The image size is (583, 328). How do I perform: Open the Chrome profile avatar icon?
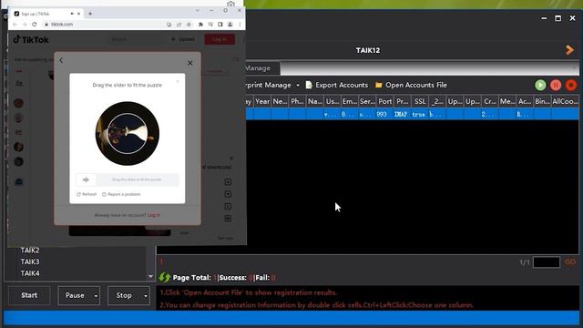pos(230,25)
